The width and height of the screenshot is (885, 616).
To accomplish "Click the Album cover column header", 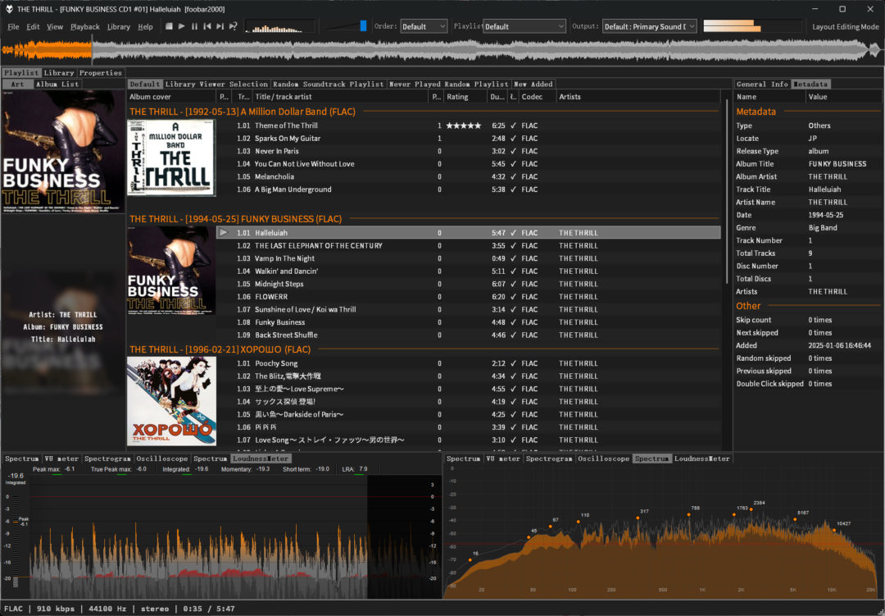I will pos(172,97).
